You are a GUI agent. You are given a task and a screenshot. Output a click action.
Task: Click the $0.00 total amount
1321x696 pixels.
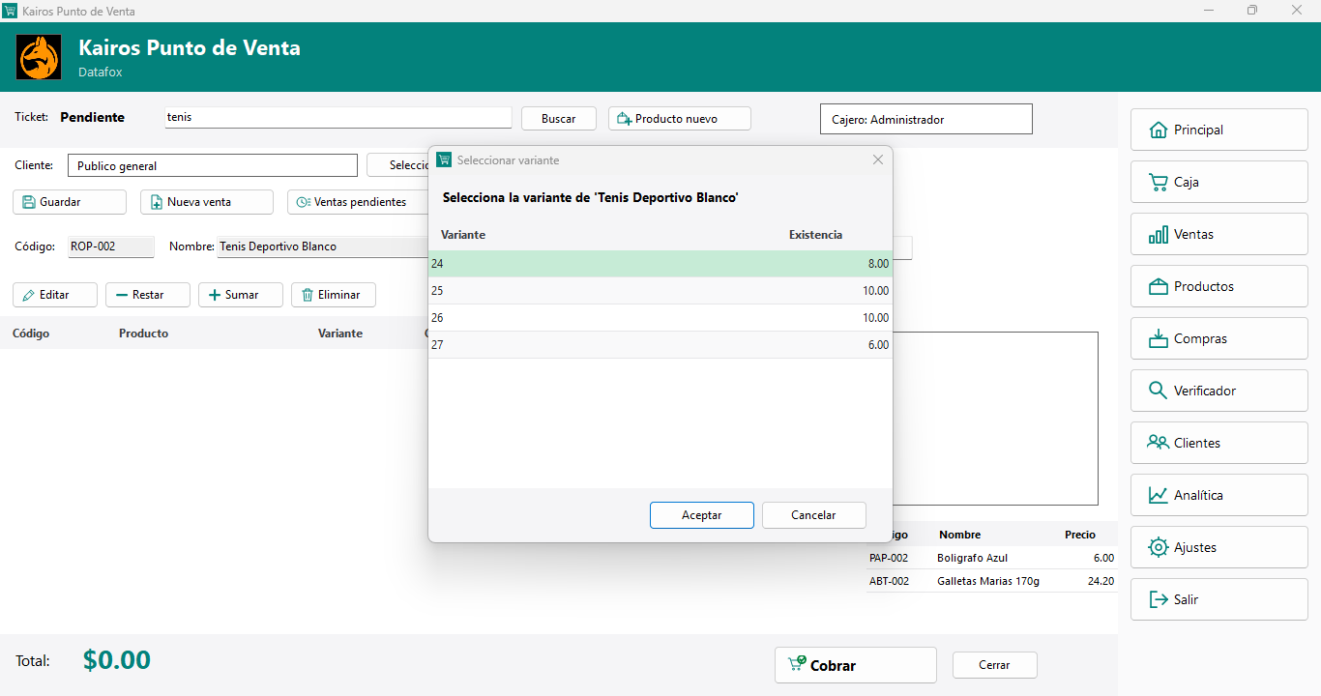point(117,660)
